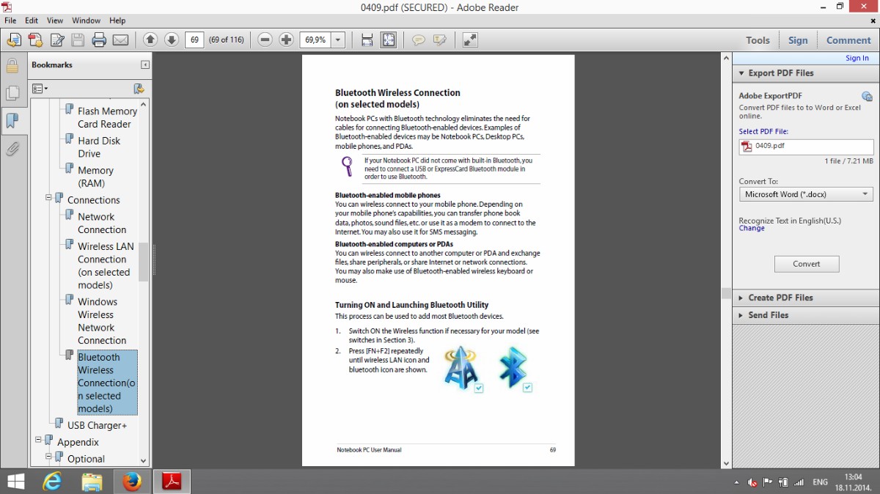The image size is (880, 494).
Task: Open the zoom level dropdown arrow
Action: click(x=338, y=40)
